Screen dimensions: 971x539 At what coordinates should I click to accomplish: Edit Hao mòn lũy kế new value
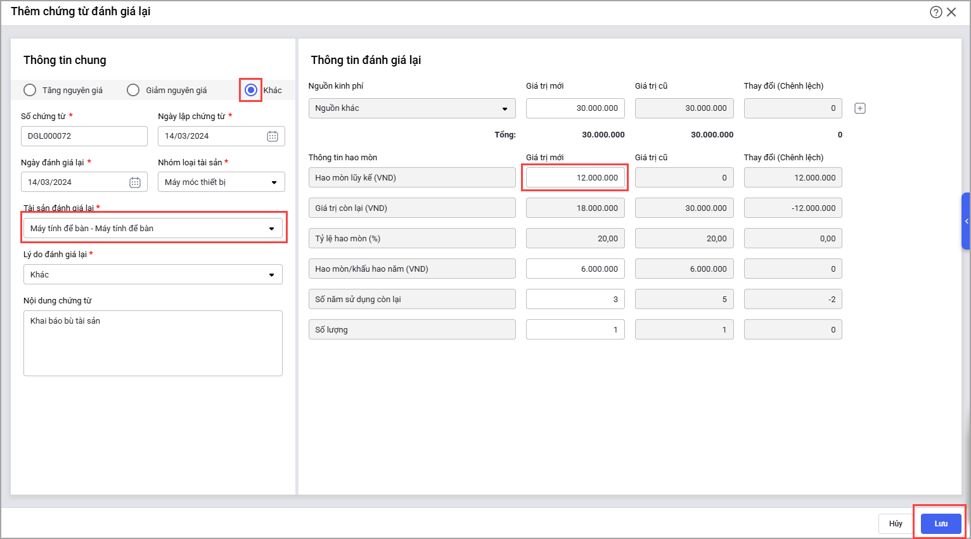pyautogui.click(x=576, y=177)
